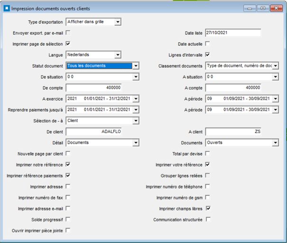This screenshot has height=243, width=287.
Task: Enable Envoyer export. par e-mail checkbox
Action: pyautogui.click(x=68, y=33)
